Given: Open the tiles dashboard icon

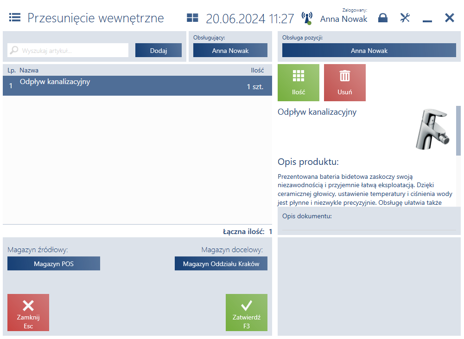Looking at the screenshot, I should click(192, 18).
